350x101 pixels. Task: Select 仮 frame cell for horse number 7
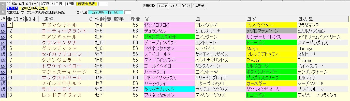3,60
